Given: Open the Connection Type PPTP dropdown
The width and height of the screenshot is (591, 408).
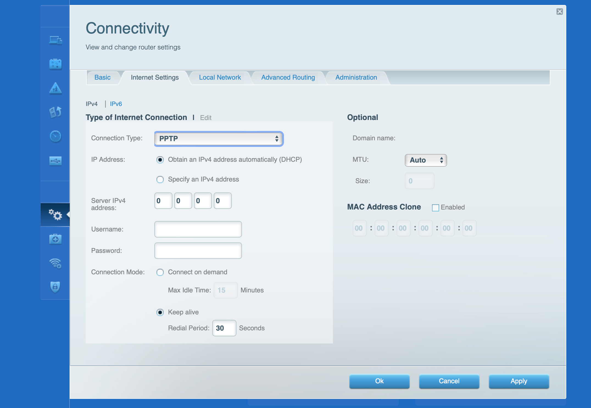Looking at the screenshot, I should click(219, 139).
